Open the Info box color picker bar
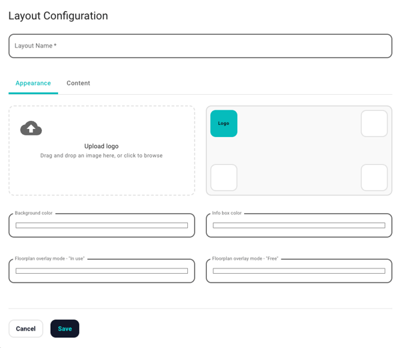 coord(299,226)
